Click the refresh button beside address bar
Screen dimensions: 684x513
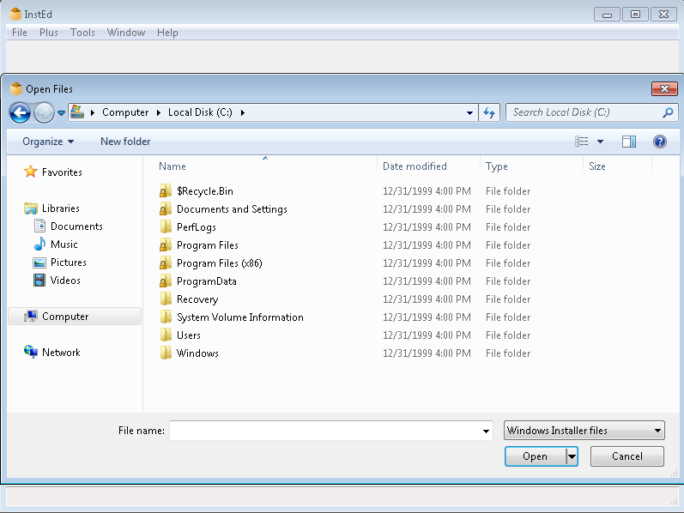click(x=489, y=113)
